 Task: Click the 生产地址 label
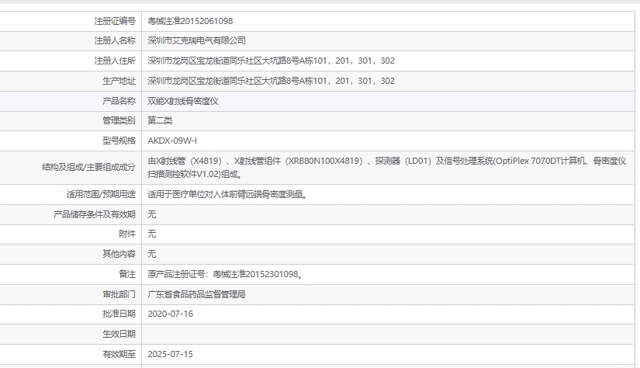(x=119, y=81)
